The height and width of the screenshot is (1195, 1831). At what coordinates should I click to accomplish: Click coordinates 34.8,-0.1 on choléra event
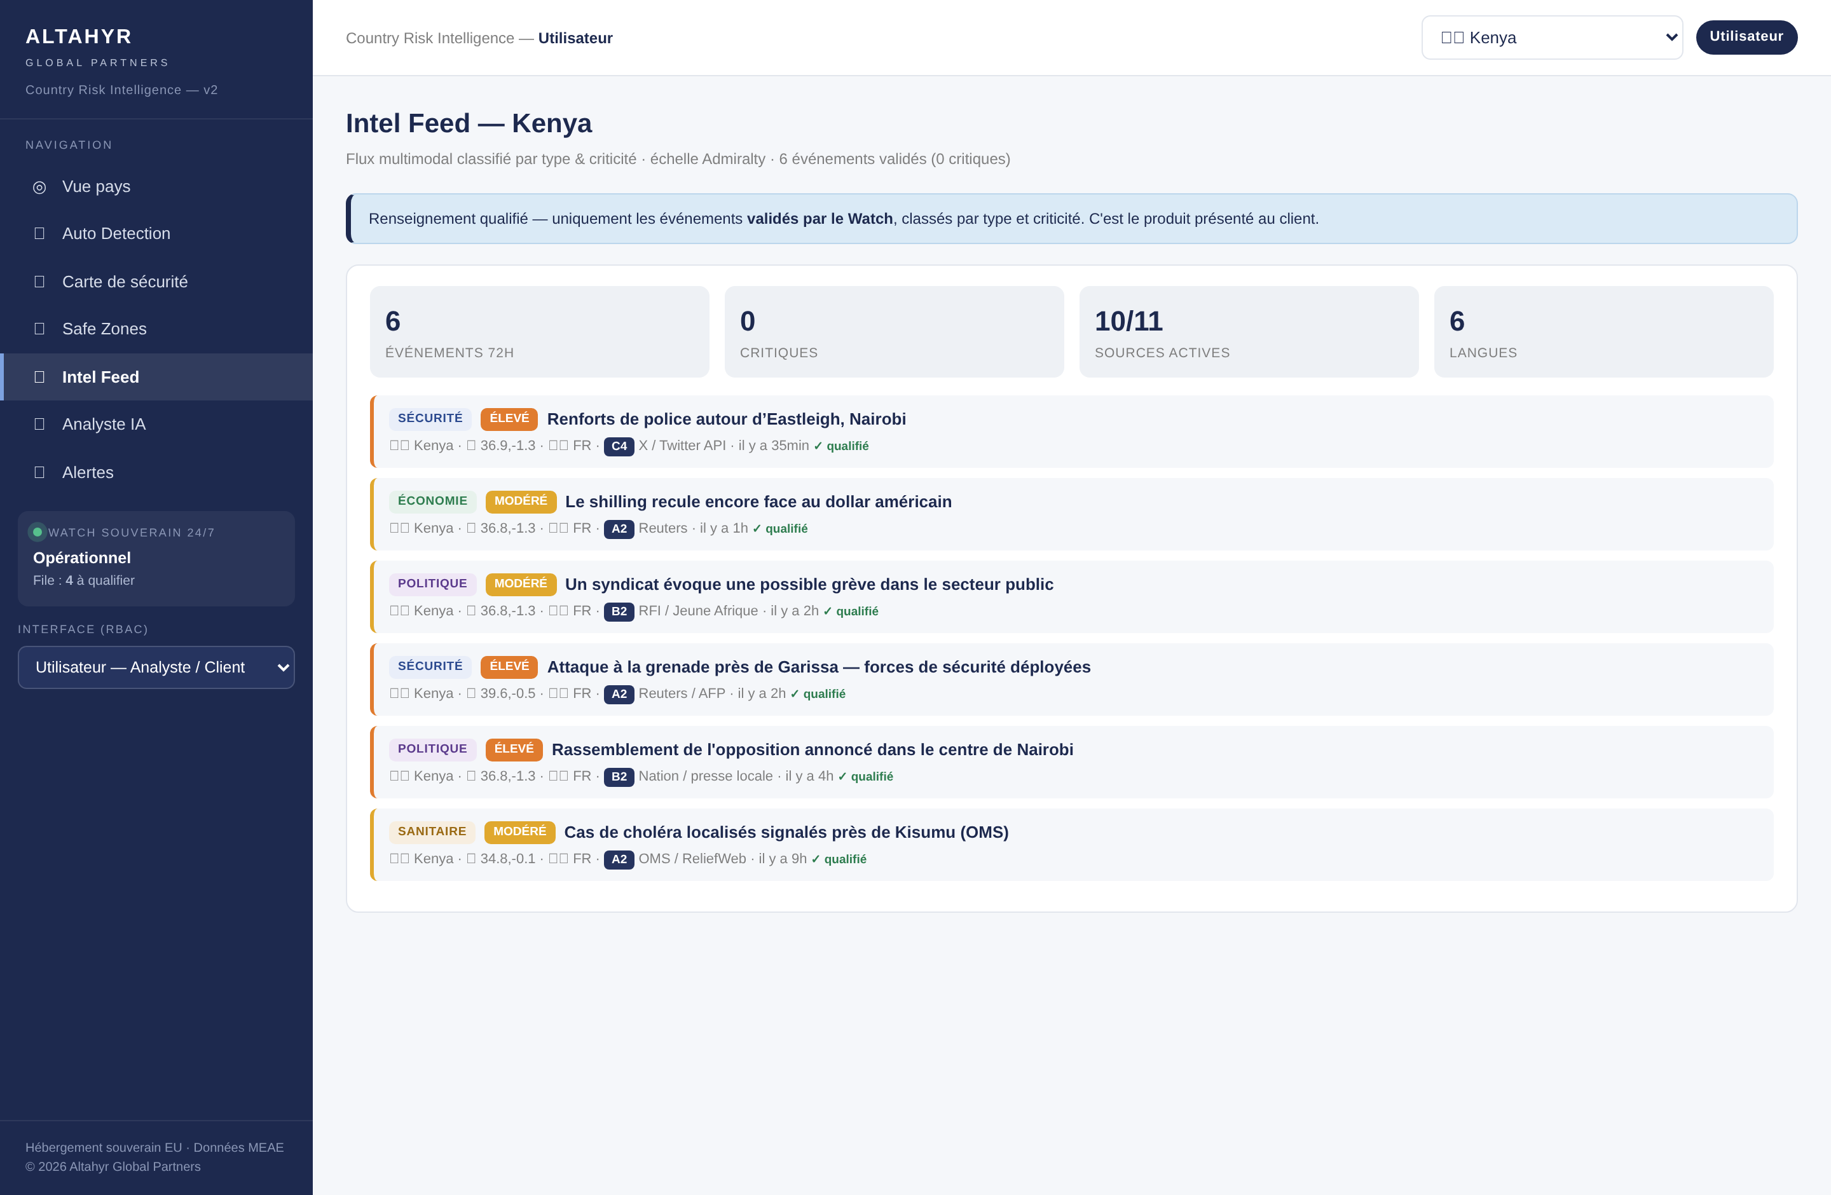(508, 859)
